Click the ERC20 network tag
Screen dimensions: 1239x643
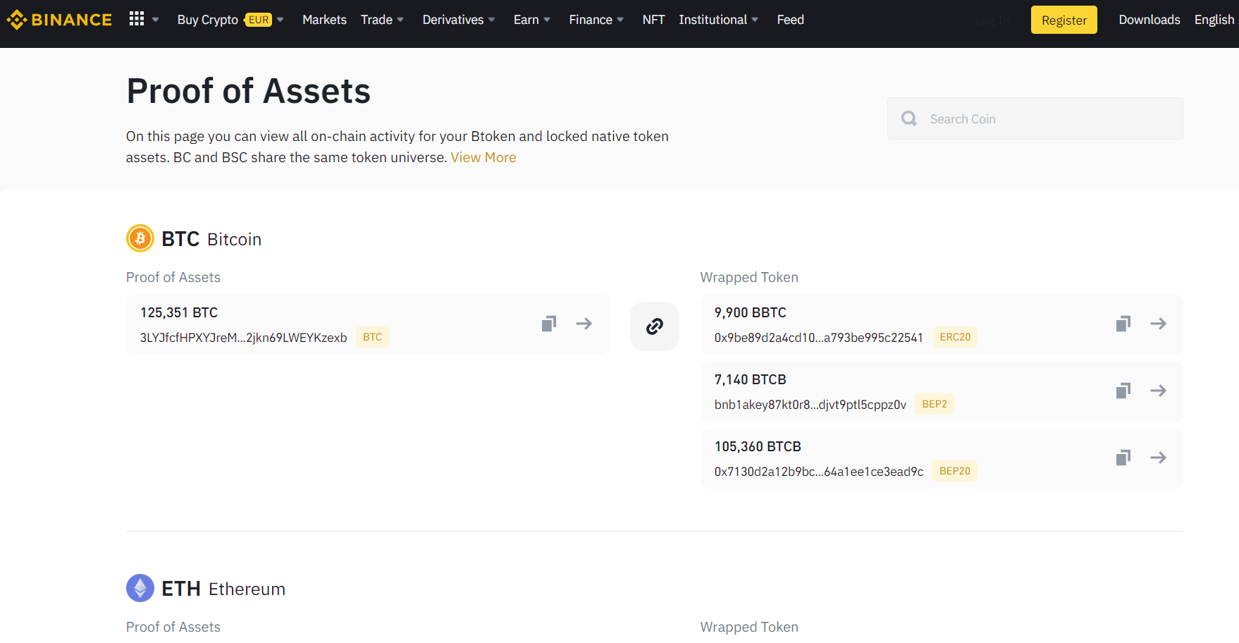955,337
